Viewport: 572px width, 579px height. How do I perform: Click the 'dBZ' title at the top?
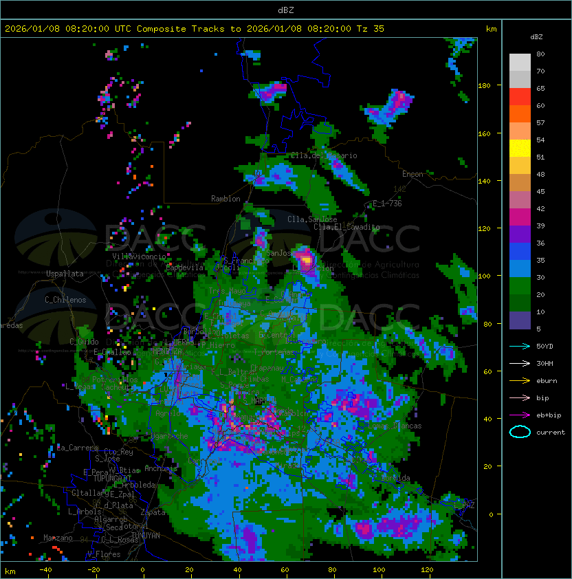tap(286, 10)
